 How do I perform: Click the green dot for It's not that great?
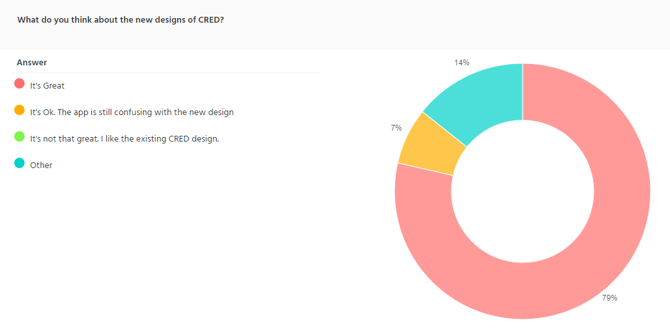pos(19,137)
